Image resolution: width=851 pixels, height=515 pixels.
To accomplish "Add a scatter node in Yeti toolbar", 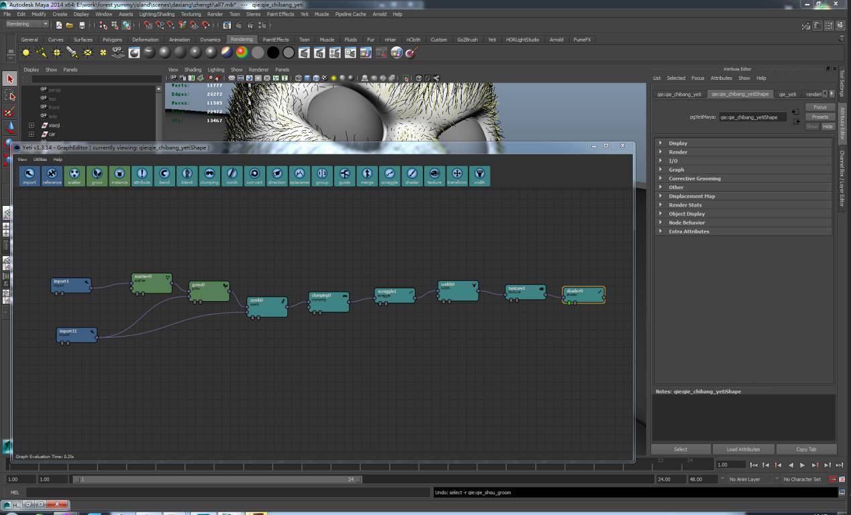I will [x=74, y=176].
